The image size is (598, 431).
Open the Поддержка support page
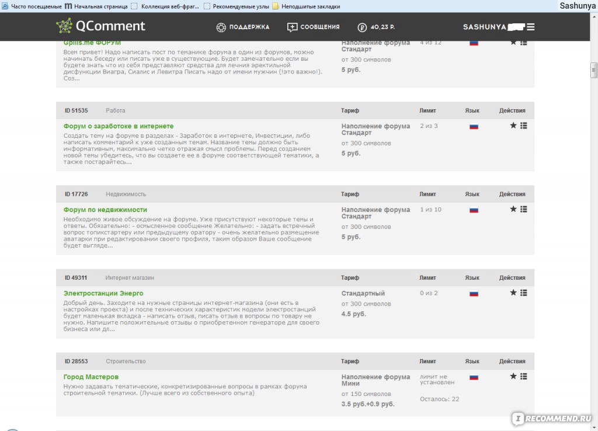243,27
